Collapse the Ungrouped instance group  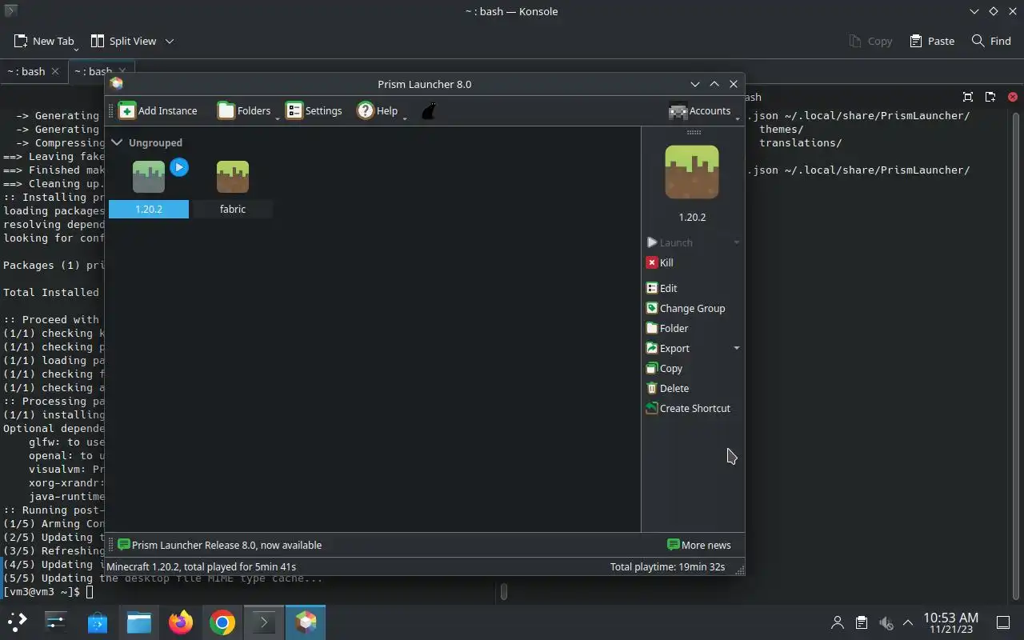[x=117, y=142]
